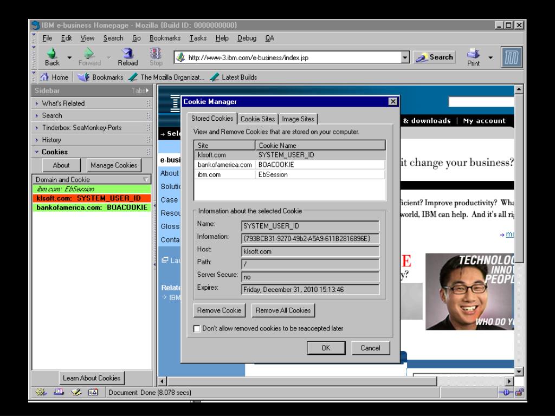555x416 pixels.
Task: Open the Tasks menu
Action: [x=198, y=38]
